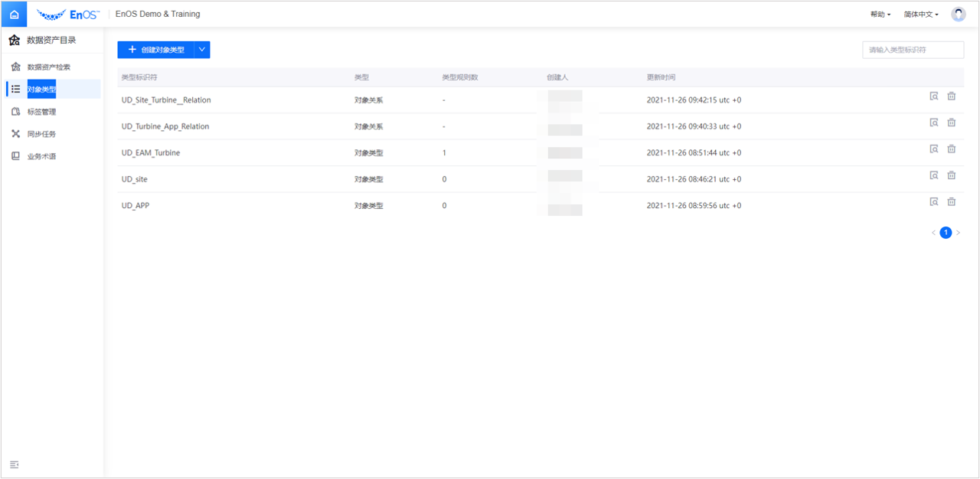Click the home icon in top-left corner
This screenshot has height=479, width=980.
[14, 15]
